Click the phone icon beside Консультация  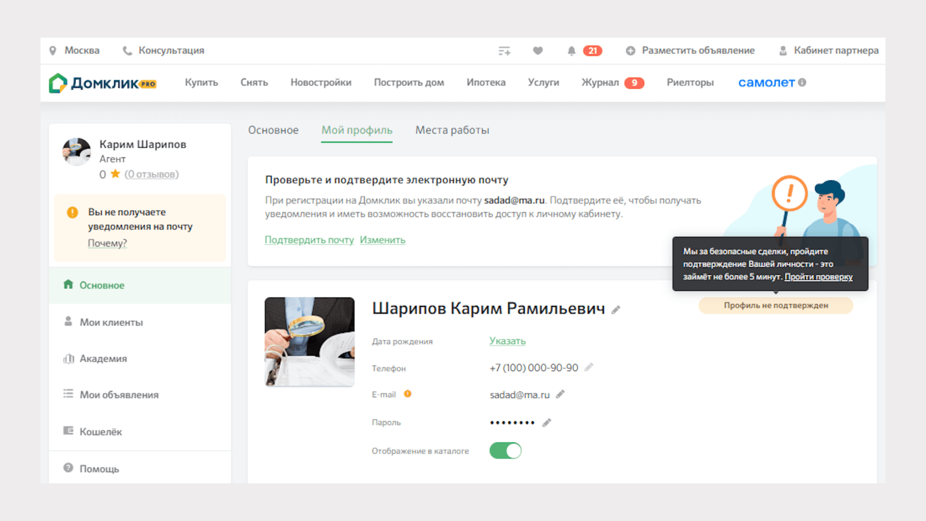[x=127, y=51]
